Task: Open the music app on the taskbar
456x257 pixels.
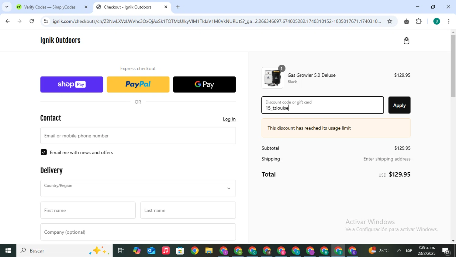Action: [166, 251]
